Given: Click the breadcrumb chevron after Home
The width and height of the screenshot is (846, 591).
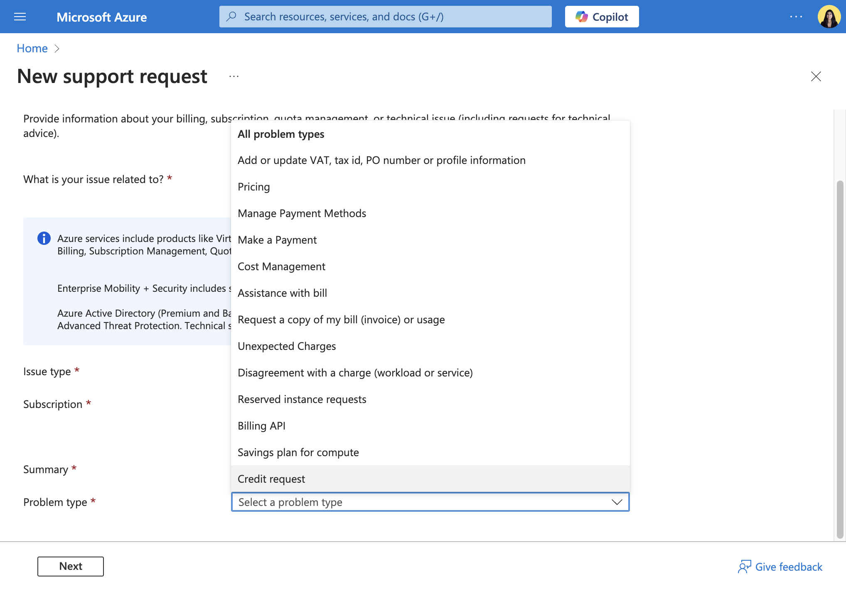Looking at the screenshot, I should click(x=57, y=49).
